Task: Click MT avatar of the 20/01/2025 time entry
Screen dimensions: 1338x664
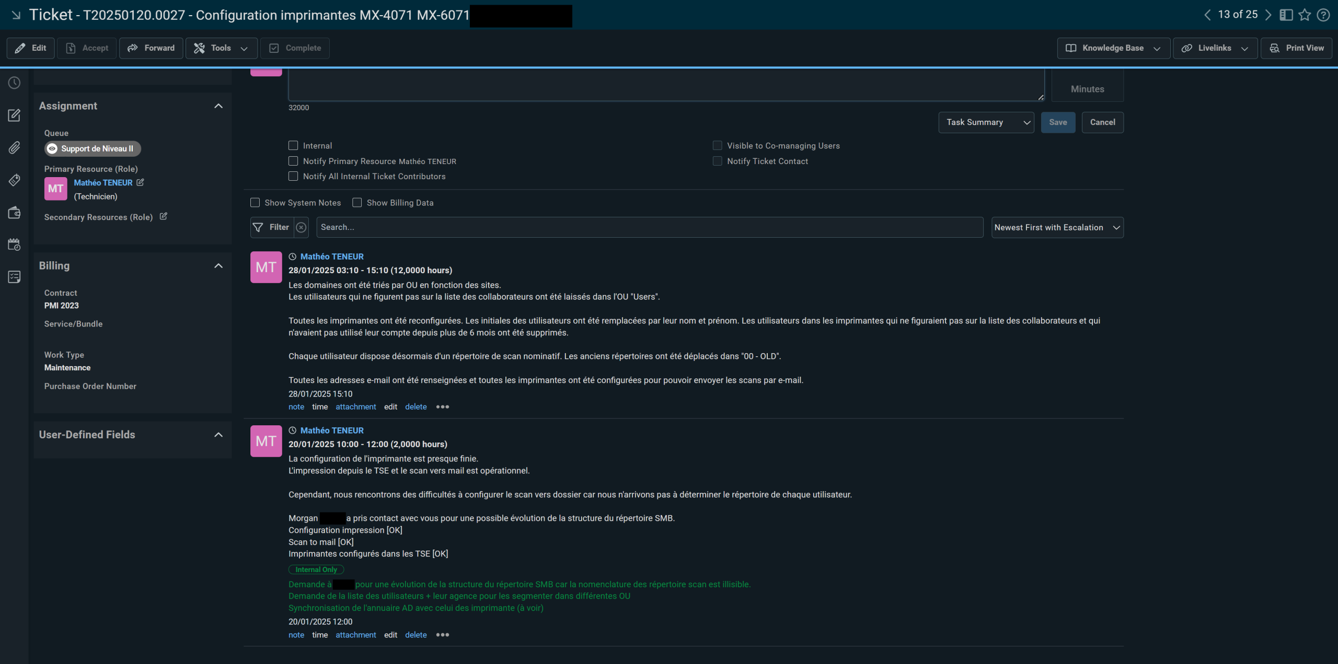Action: pyautogui.click(x=266, y=441)
